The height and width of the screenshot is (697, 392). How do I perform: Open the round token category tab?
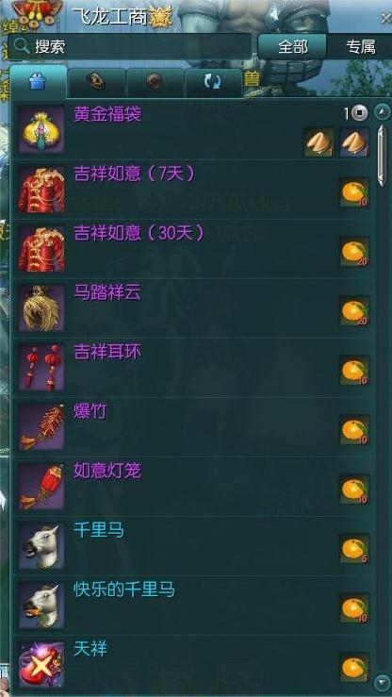point(155,82)
